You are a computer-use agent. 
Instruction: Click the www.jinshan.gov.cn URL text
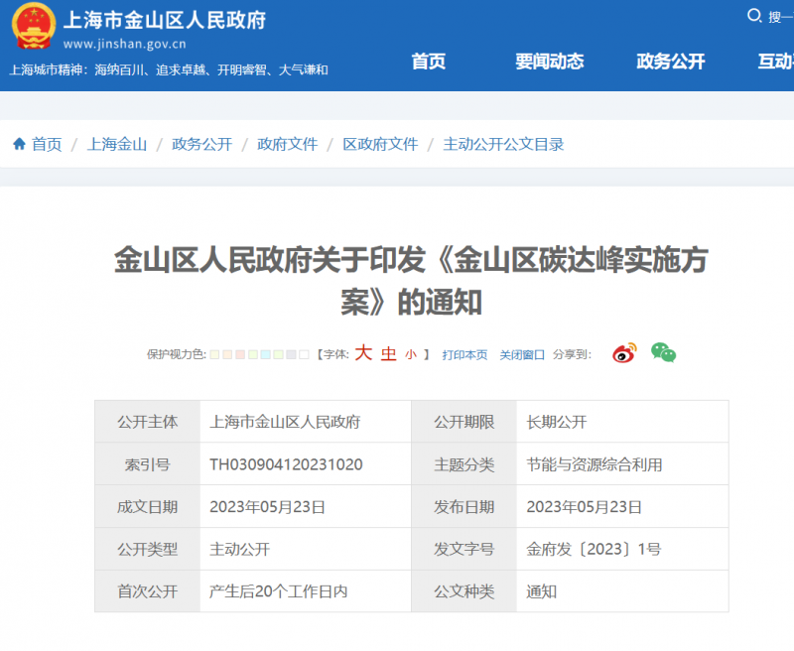[x=125, y=44]
